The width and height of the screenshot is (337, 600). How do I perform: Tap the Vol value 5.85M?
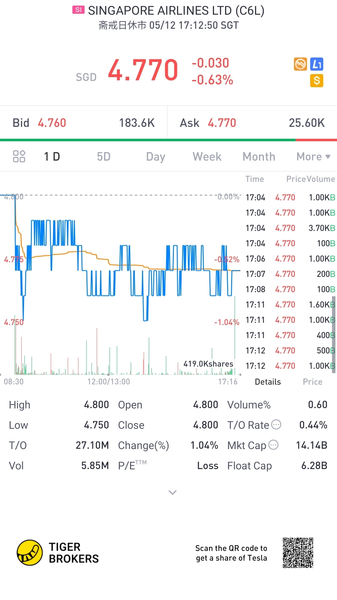tap(95, 466)
